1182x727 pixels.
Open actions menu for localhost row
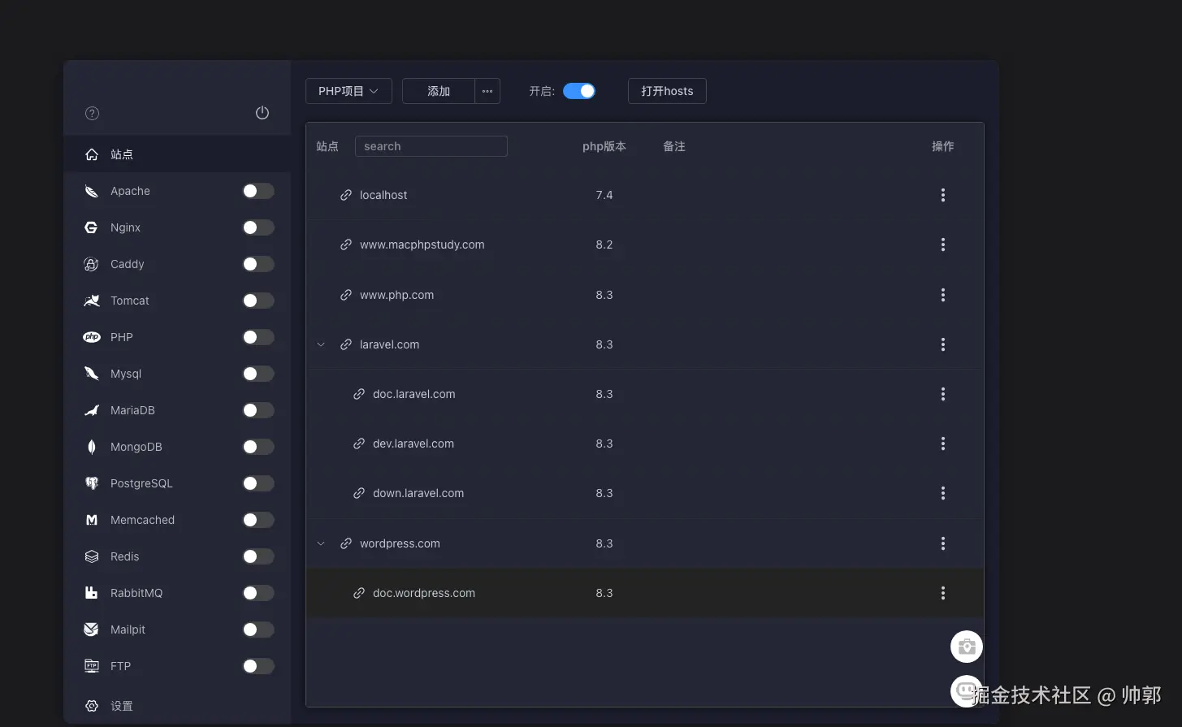tap(943, 195)
